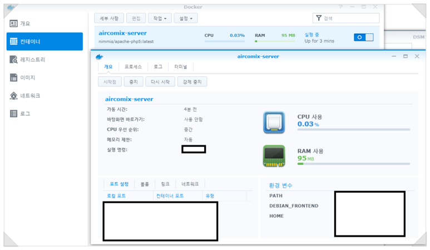Viewport: 430px width, 250px height.
Task: Click the DEBIAN_FRONTEND environment variable row
Action: [294, 206]
